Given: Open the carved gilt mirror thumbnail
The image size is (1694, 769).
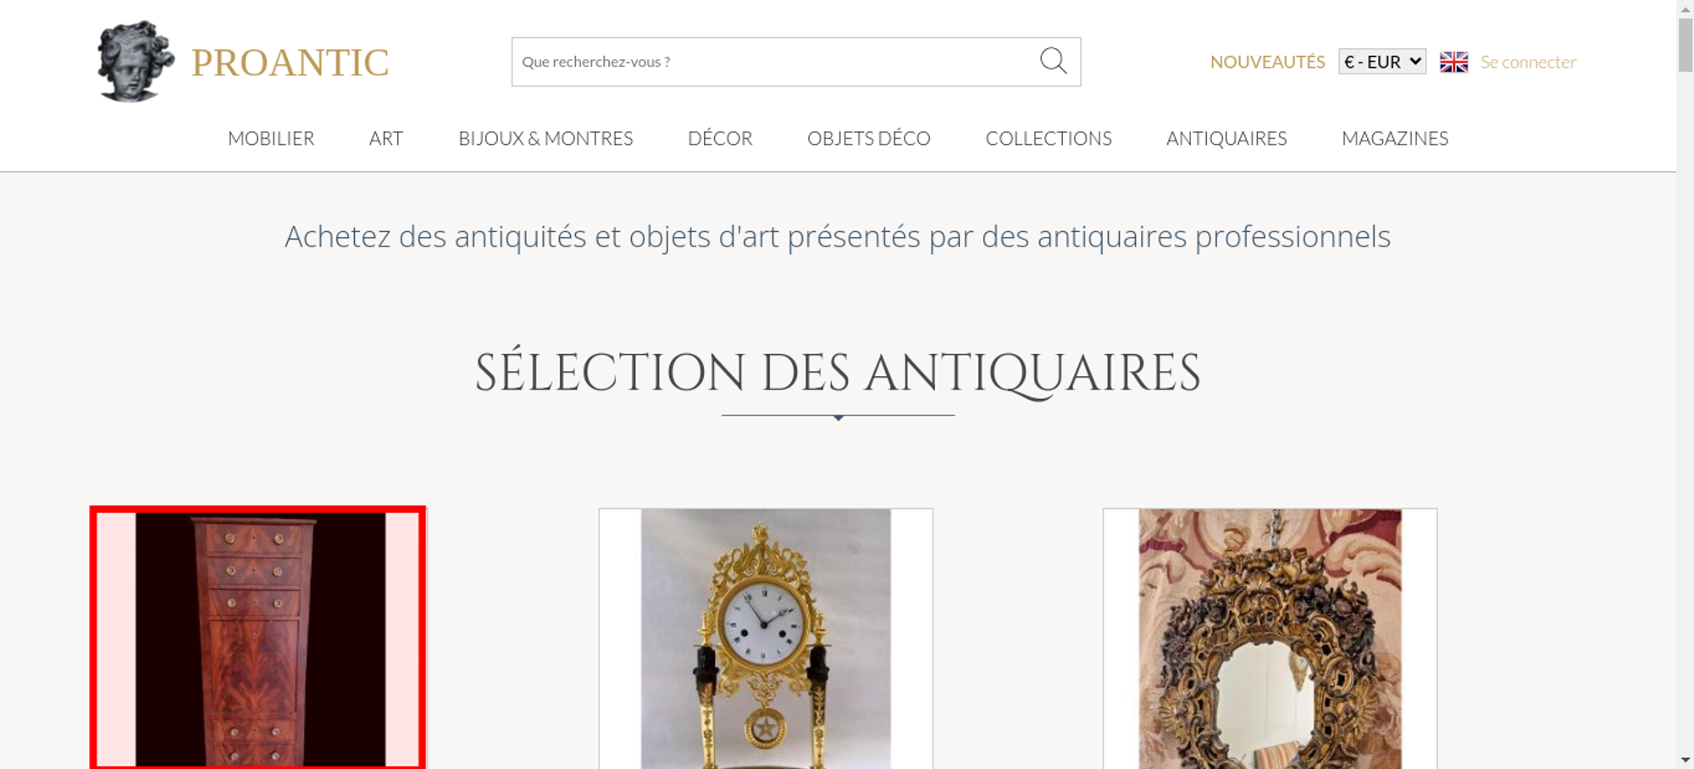Looking at the screenshot, I should (x=1270, y=639).
